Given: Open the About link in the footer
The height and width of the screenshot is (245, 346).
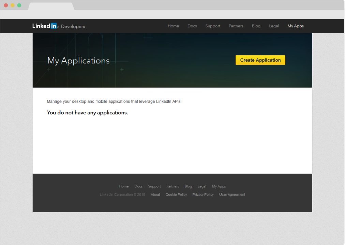Looking at the screenshot, I should 155,195.
